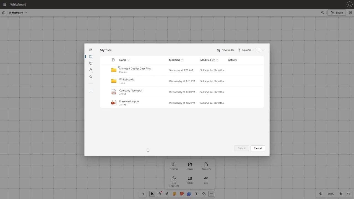Select the inking pen tool
Viewport: 354px width, 199px height.
pyautogui.click(x=167, y=194)
